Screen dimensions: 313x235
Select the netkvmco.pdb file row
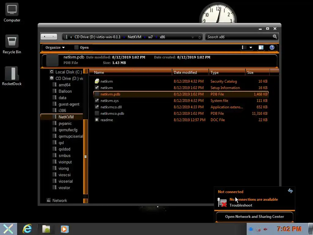coord(181,113)
